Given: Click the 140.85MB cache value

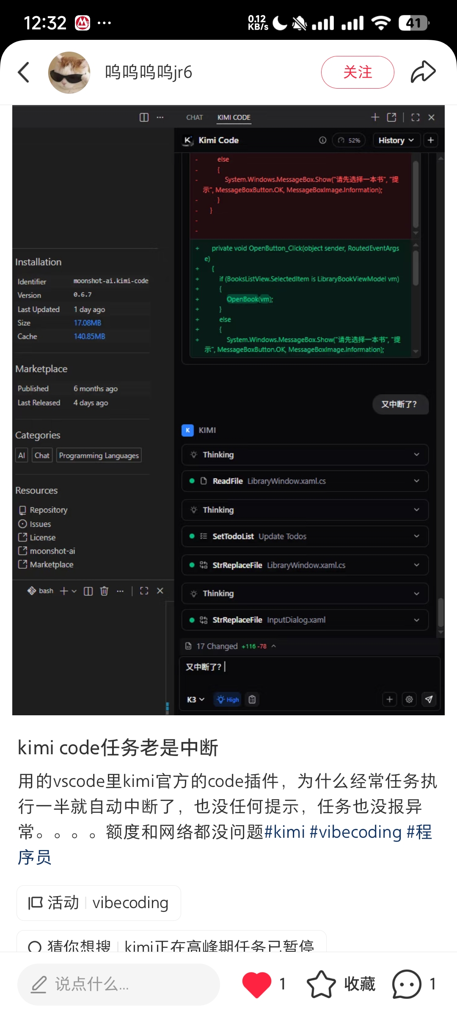Looking at the screenshot, I should [x=89, y=336].
